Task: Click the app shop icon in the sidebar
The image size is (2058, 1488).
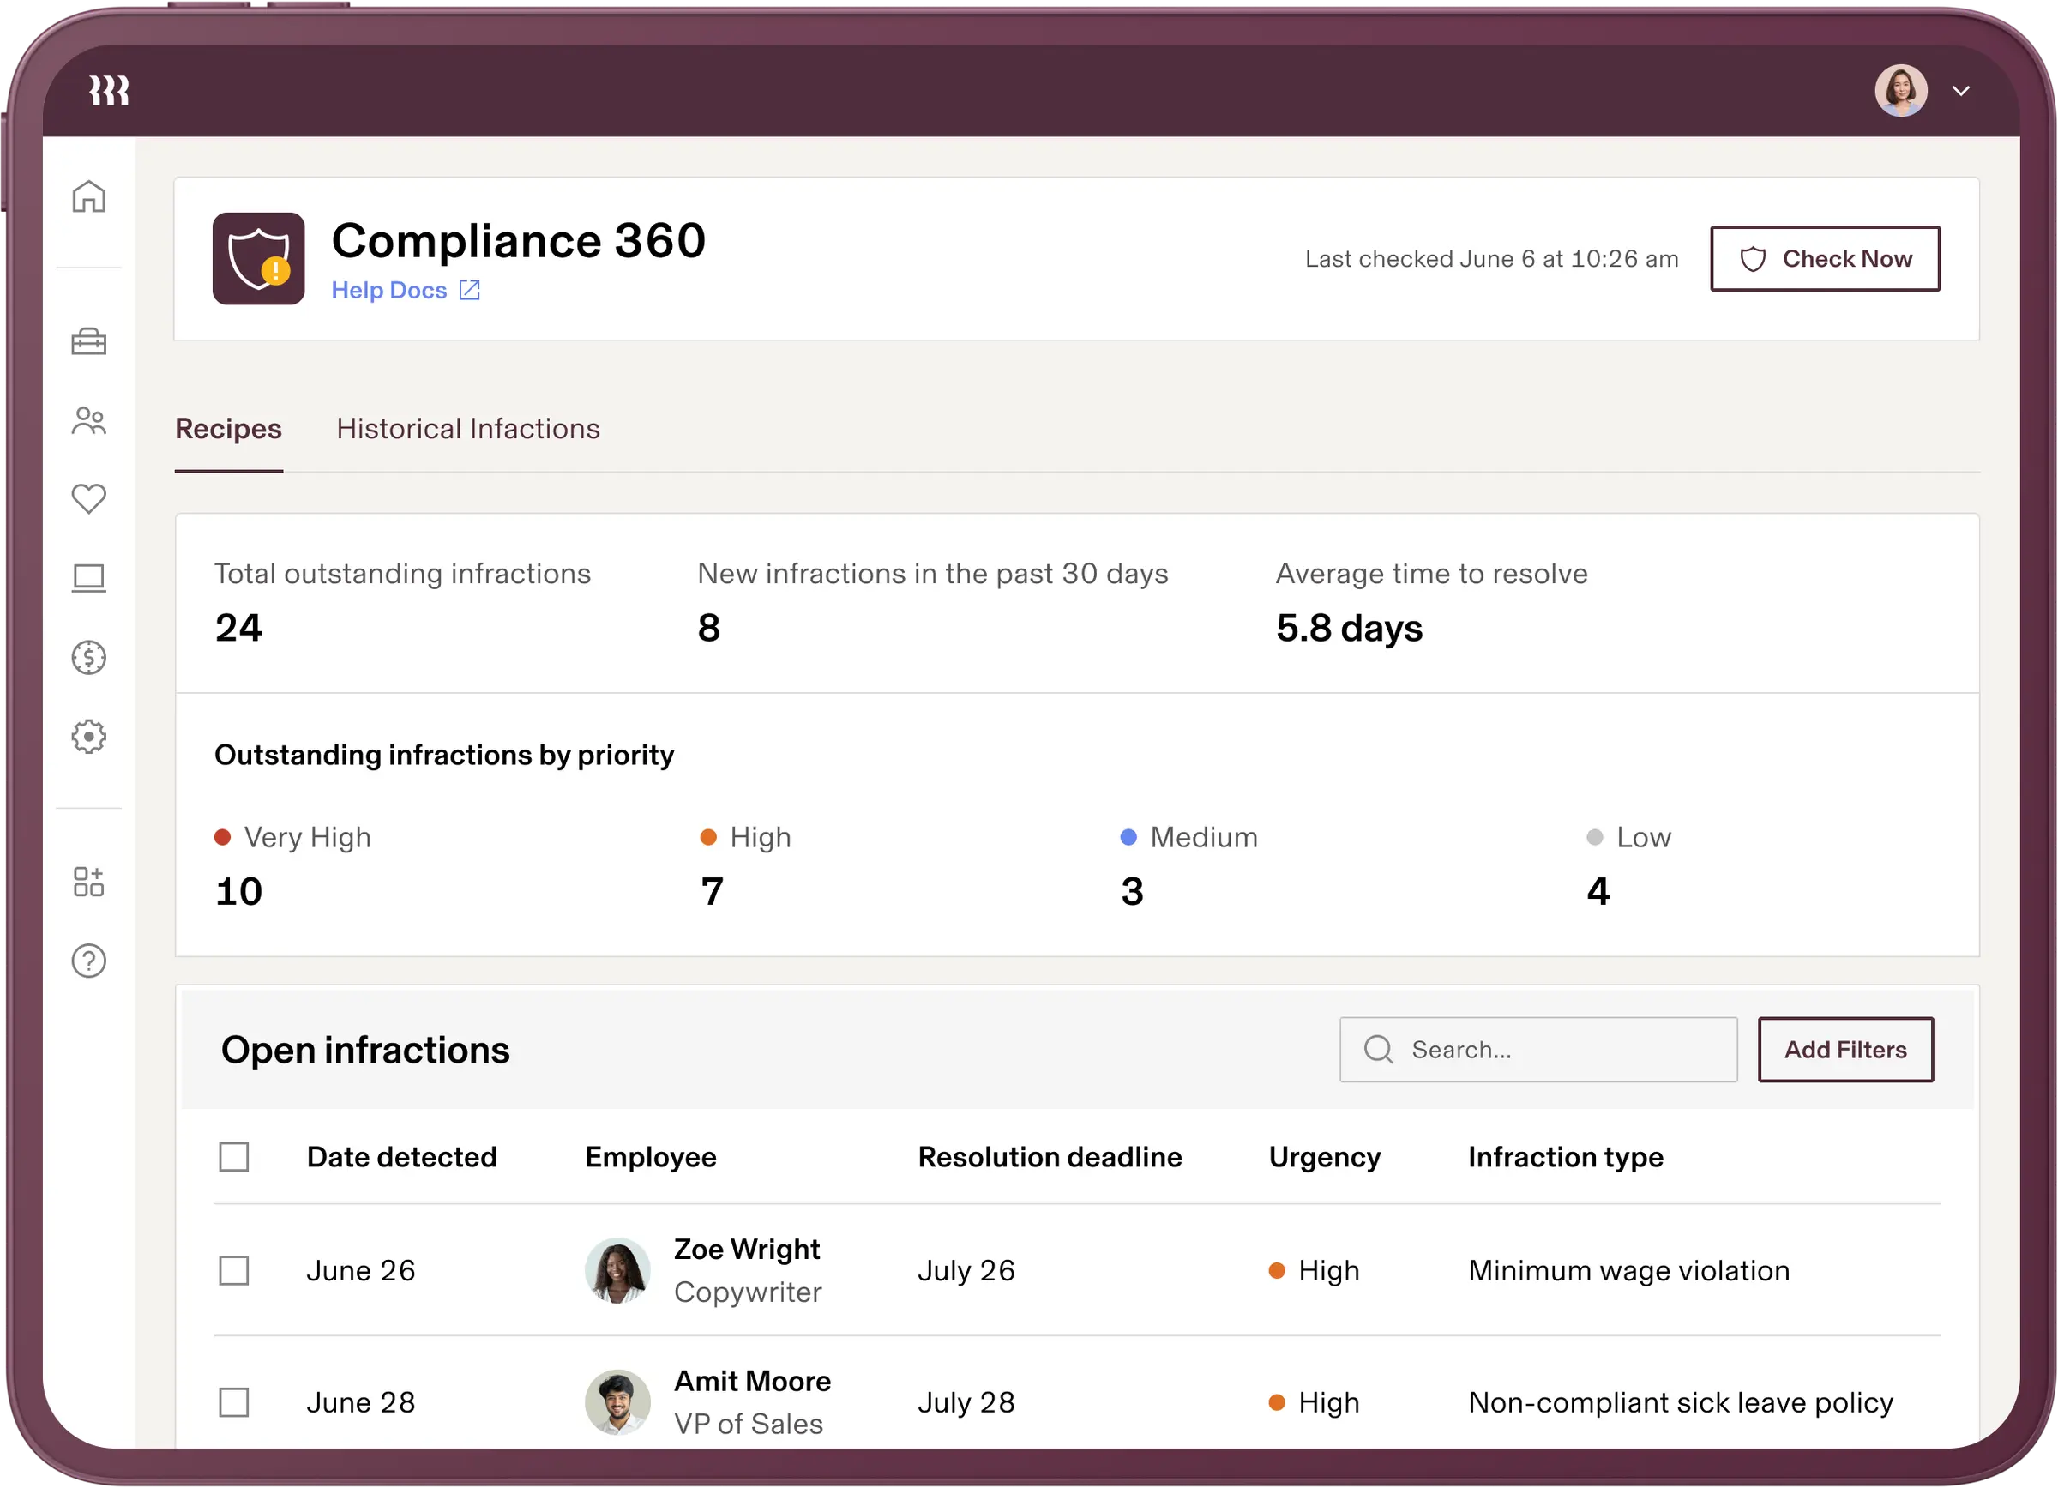Action: click(89, 881)
